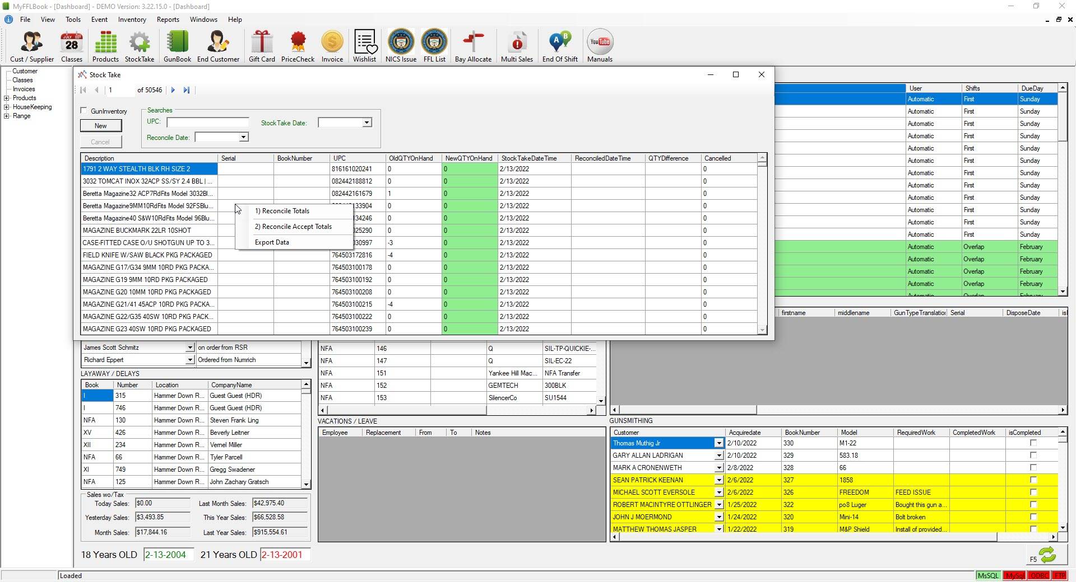This screenshot has height=582, width=1076.
Task: Check isCompleted for ROBERT MACINTYRE OTTLINGER
Action: tap(1033, 505)
